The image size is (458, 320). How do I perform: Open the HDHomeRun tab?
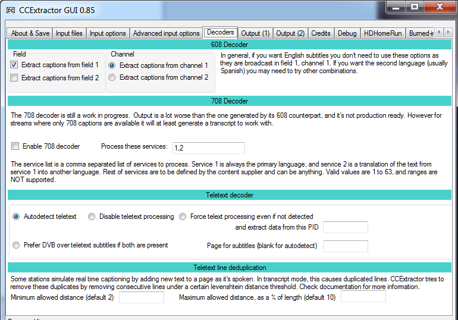pyautogui.click(x=382, y=33)
